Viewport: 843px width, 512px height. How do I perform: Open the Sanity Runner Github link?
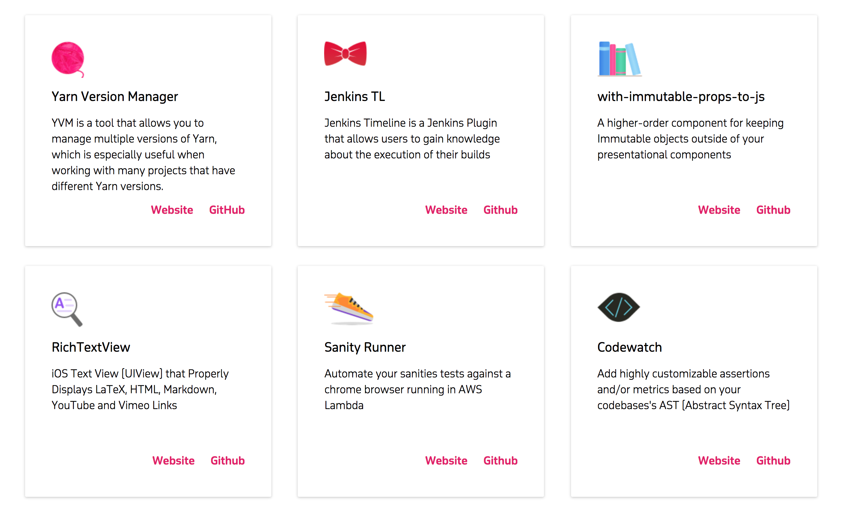click(x=500, y=460)
